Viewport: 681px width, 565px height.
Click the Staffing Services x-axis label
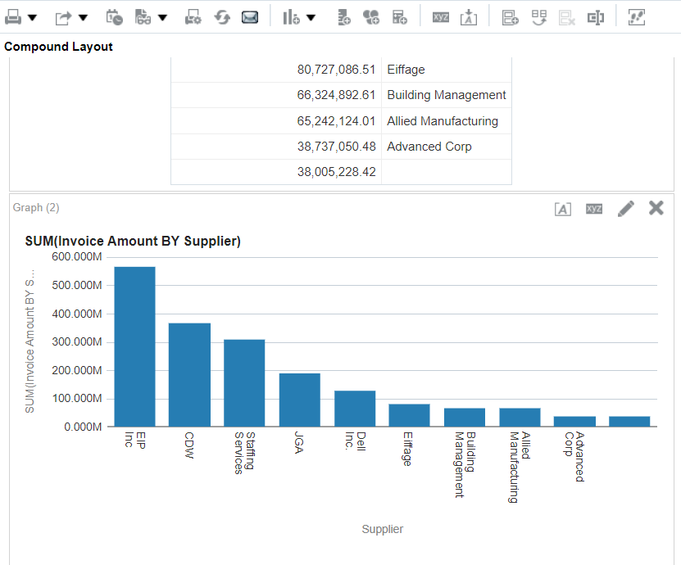[244, 453]
